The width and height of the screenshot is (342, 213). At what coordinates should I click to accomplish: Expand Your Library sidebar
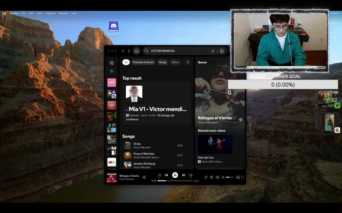(x=112, y=63)
